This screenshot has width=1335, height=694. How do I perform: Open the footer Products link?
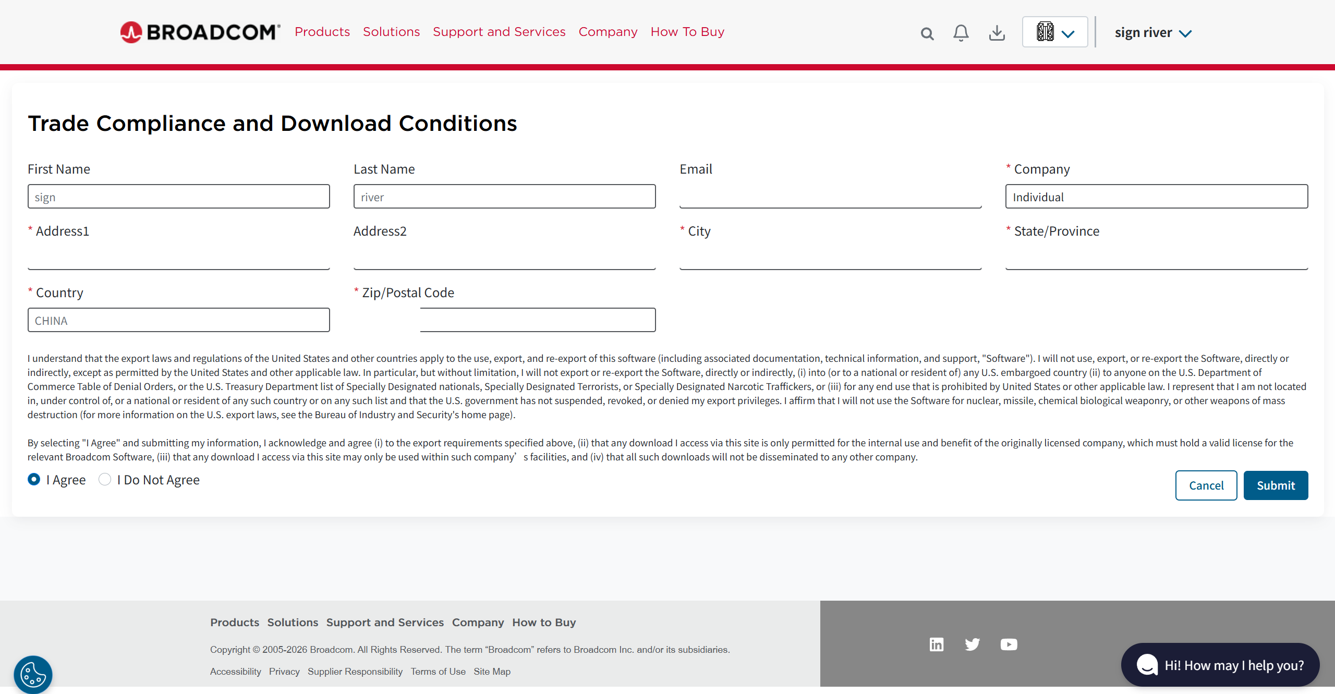pos(235,623)
